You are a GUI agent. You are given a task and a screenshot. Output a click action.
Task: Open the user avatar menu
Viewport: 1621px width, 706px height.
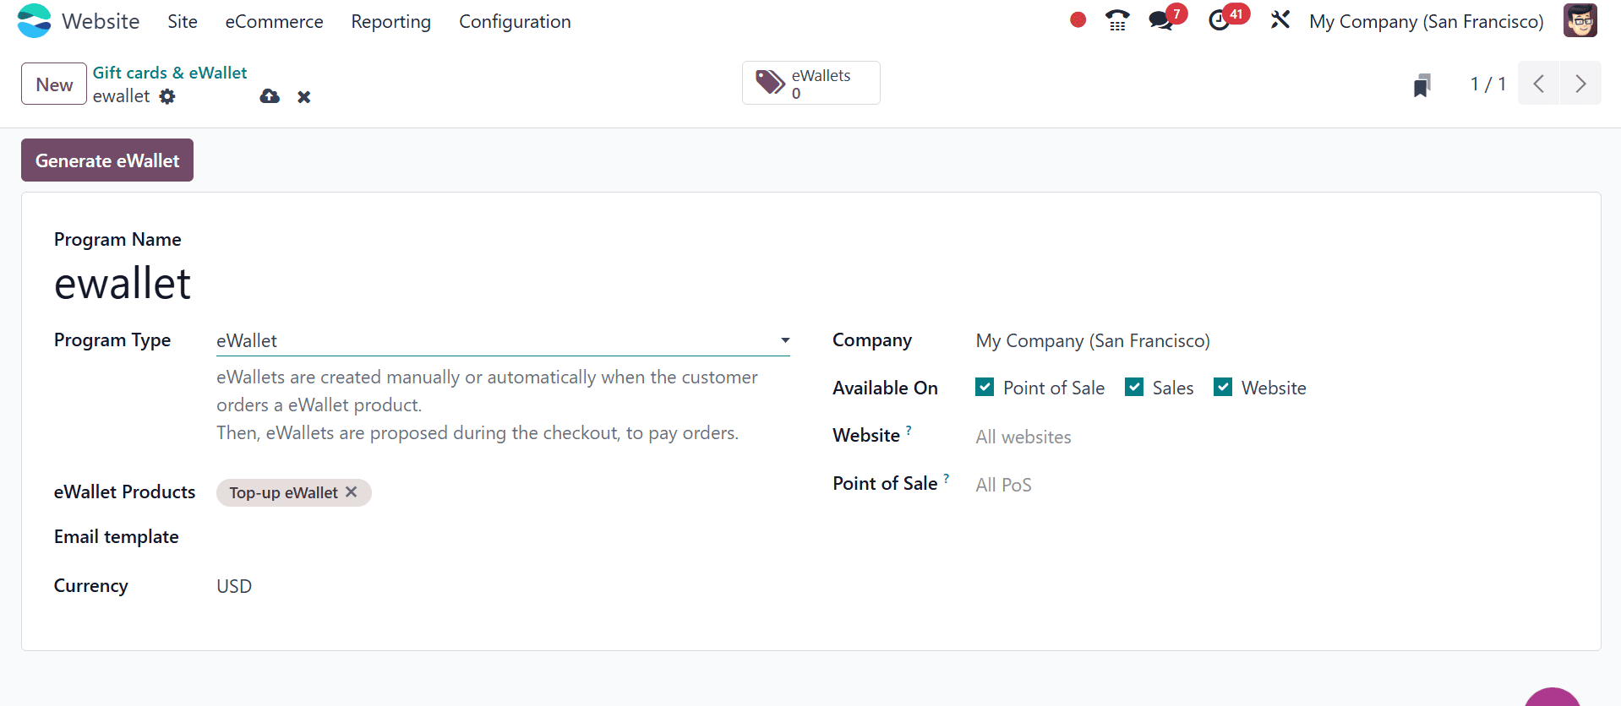pos(1580,20)
